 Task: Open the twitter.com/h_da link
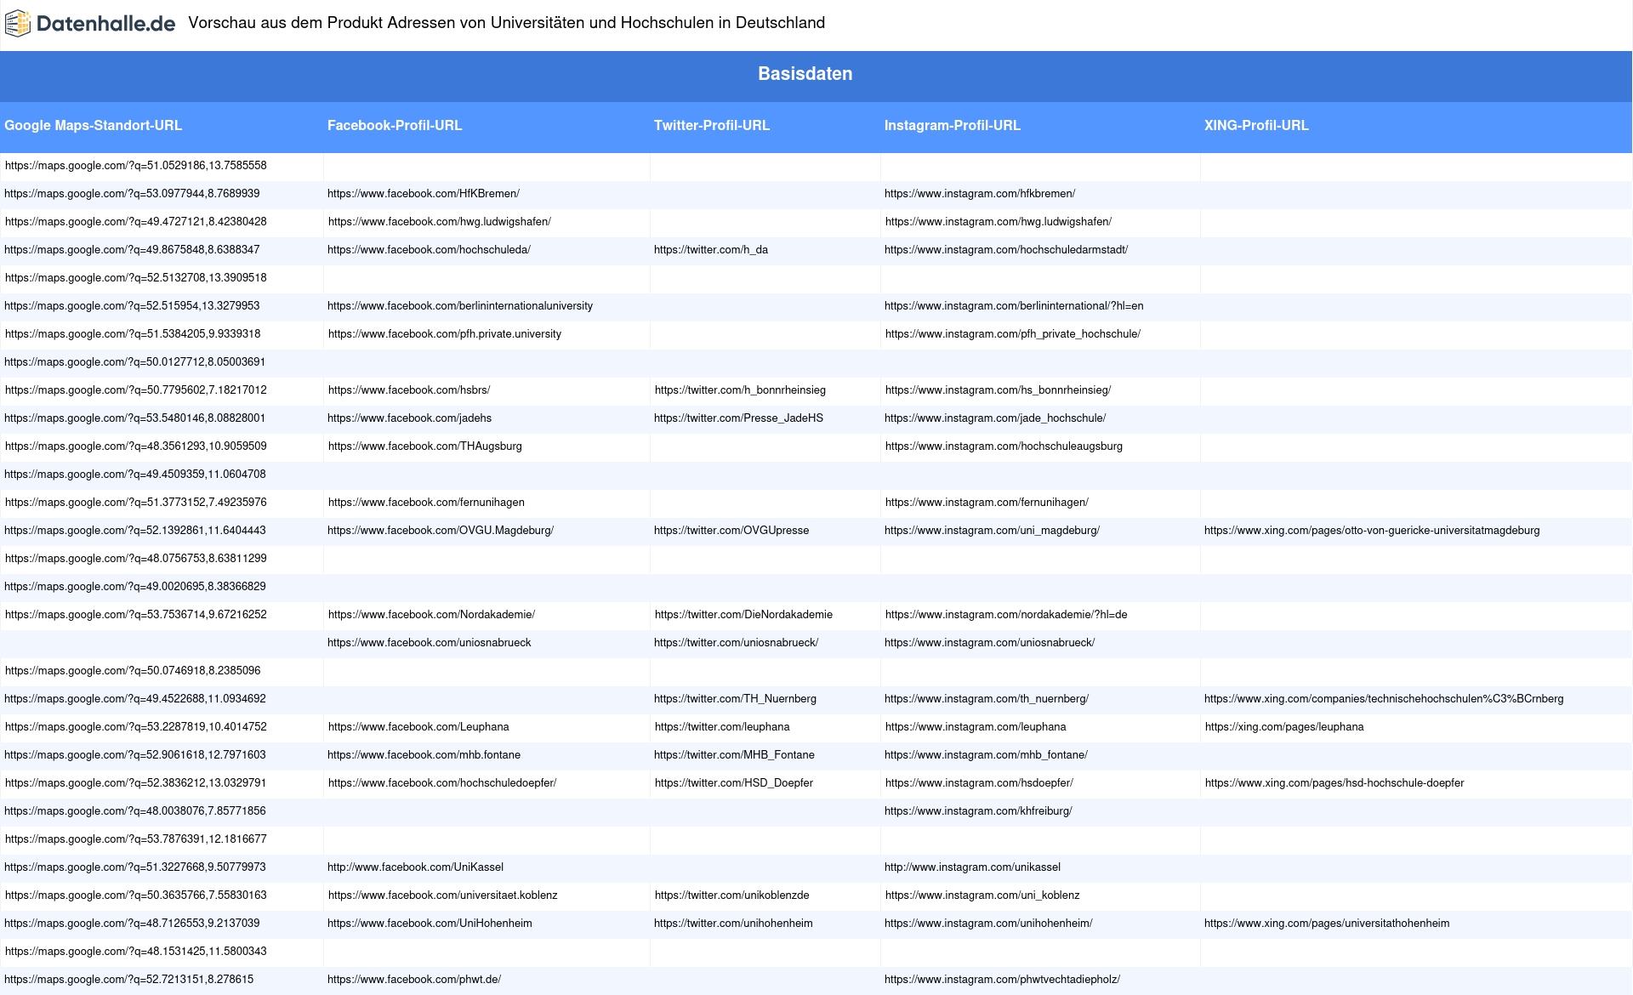pos(711,250)
